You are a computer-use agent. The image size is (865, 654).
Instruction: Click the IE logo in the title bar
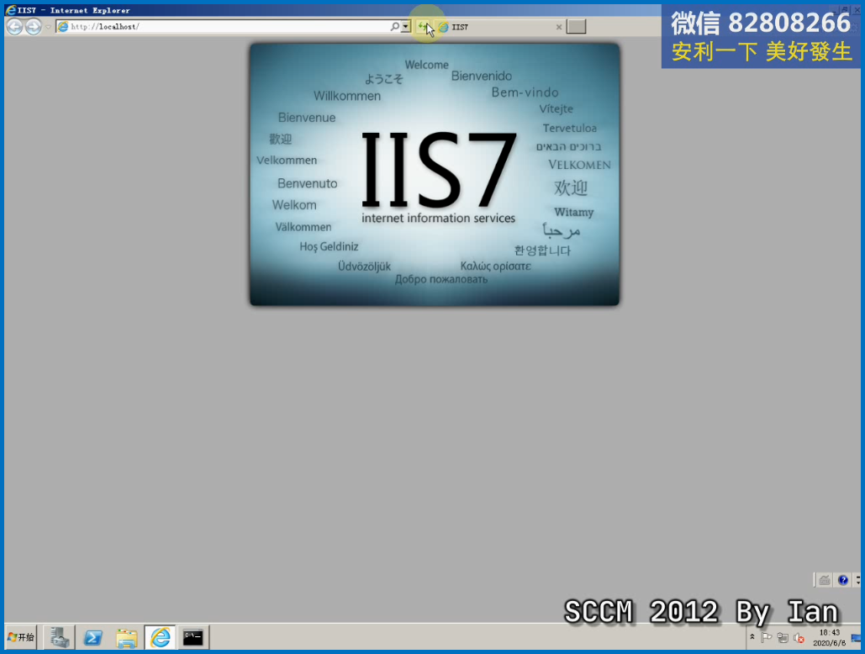11,10
